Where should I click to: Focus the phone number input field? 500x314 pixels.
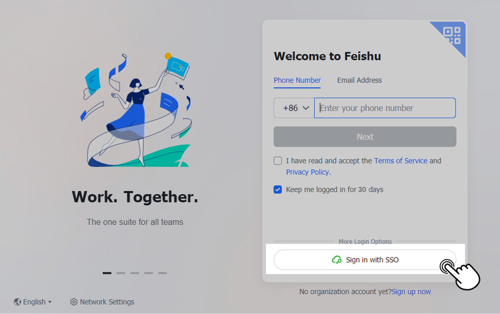tap(385, 108)
